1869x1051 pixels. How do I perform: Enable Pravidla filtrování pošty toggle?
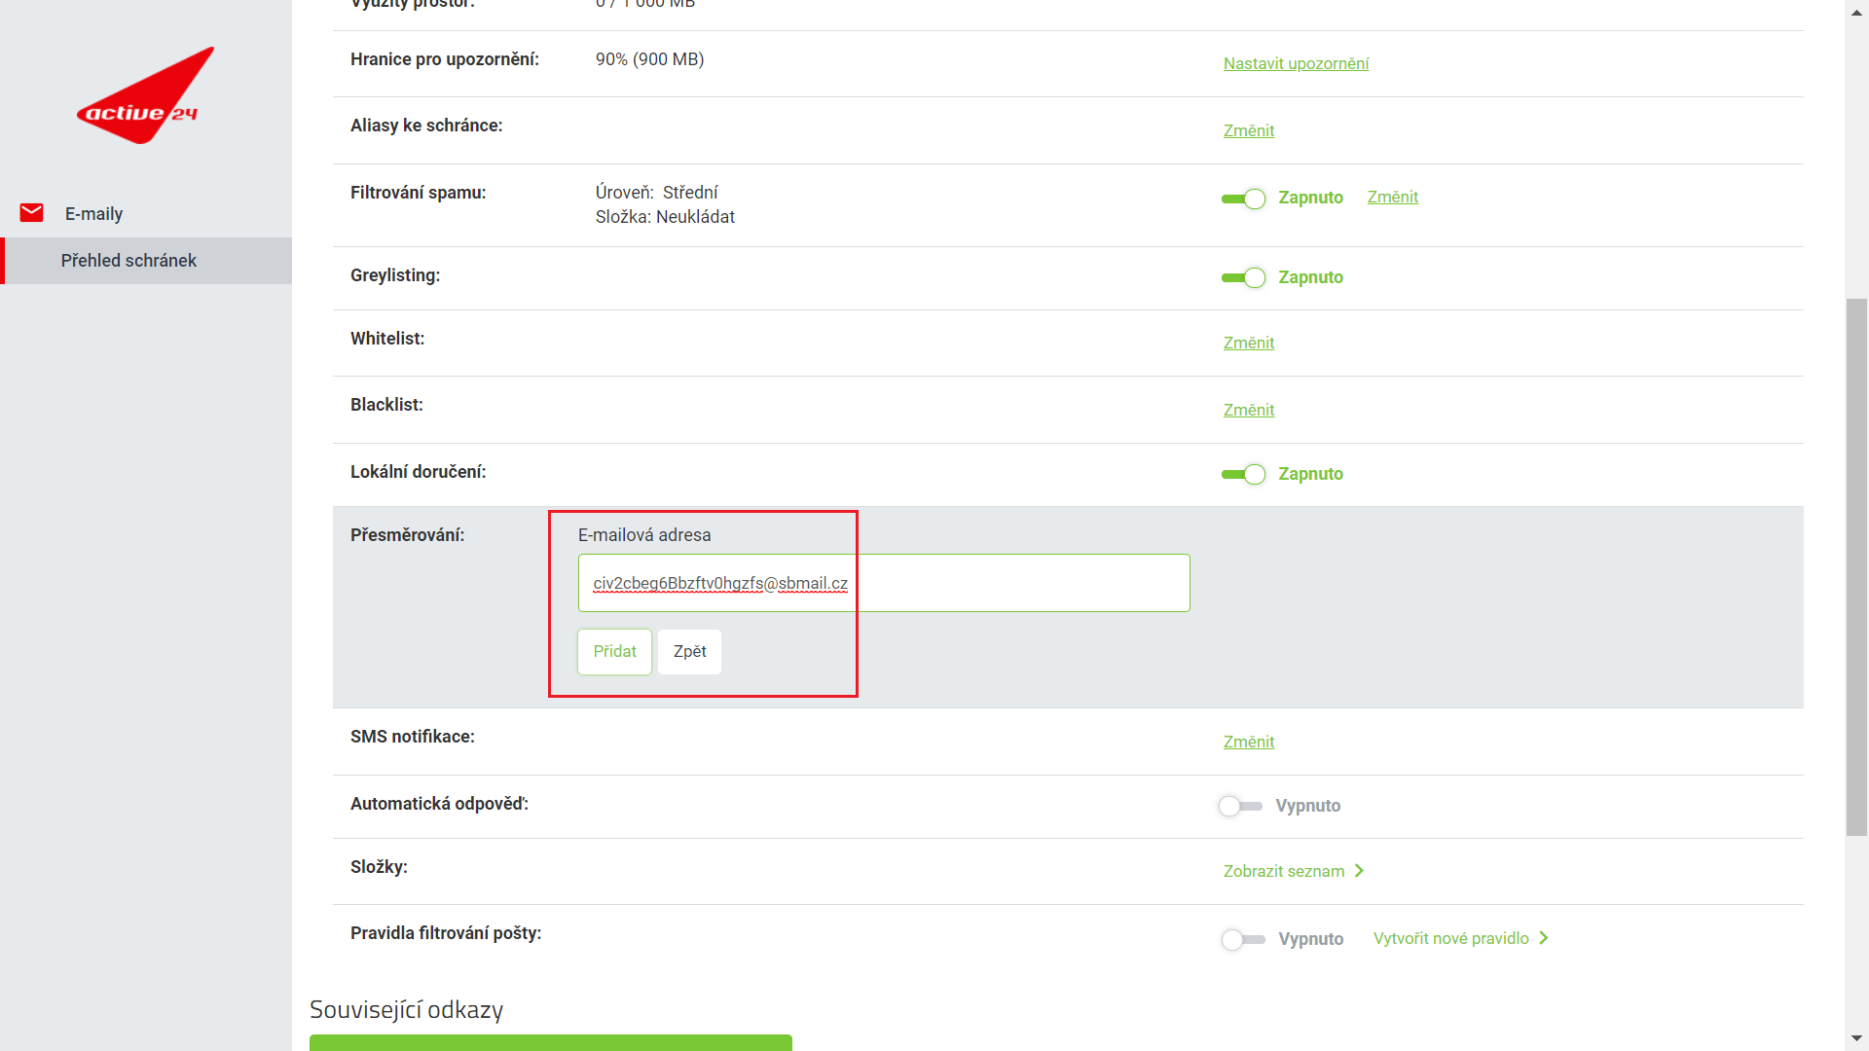coord(1242,940)
